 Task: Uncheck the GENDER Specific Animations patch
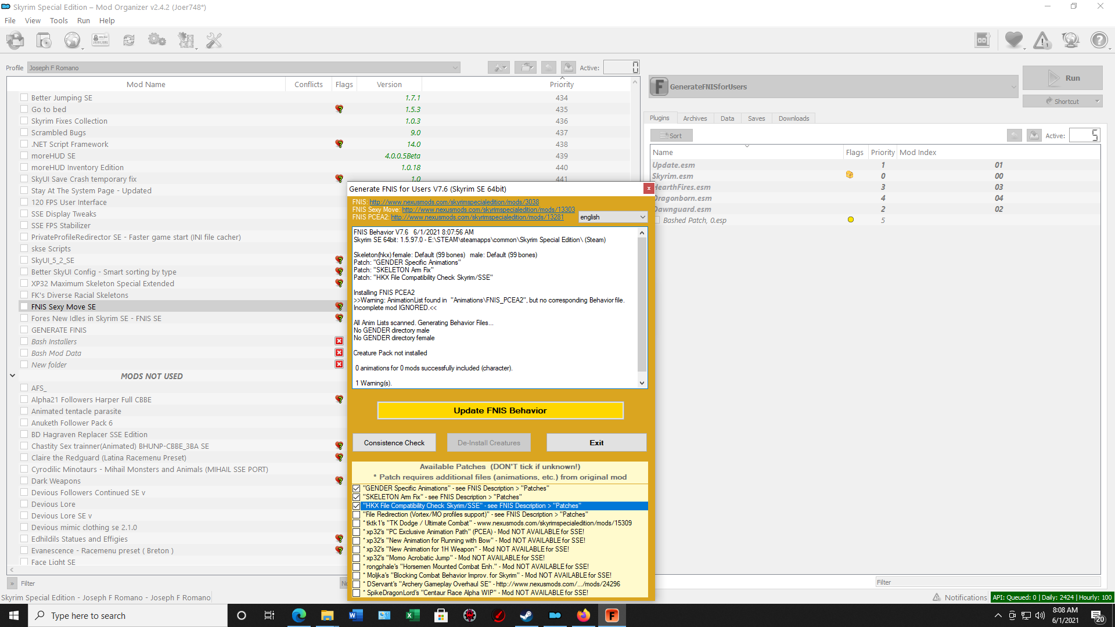(x=357, y=489)
